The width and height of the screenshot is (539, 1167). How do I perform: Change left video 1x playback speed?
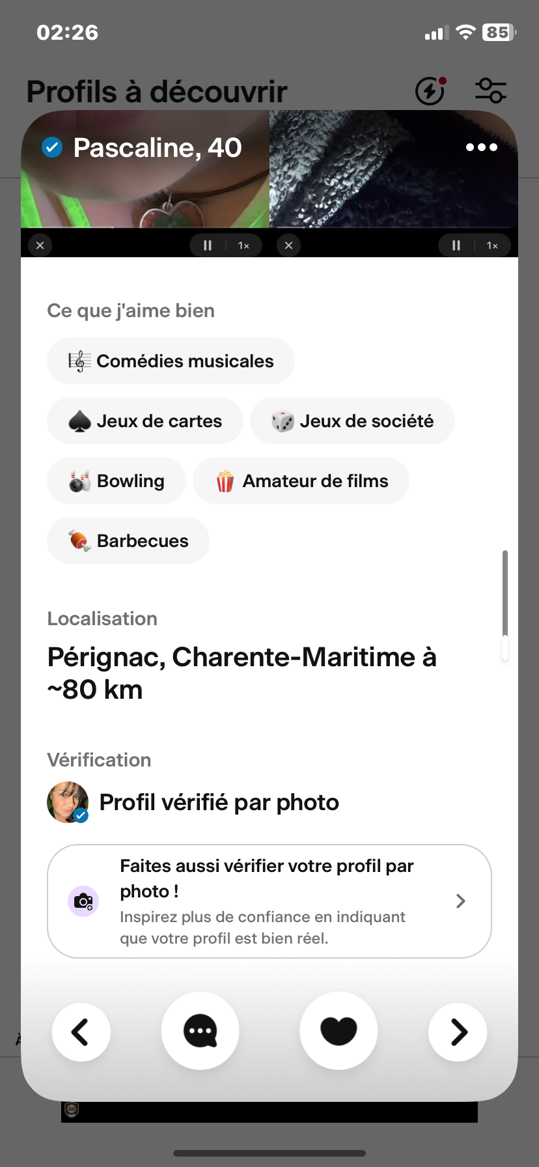click(243, 246)
